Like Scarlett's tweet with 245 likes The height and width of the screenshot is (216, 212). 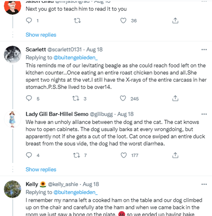[123, 98]
